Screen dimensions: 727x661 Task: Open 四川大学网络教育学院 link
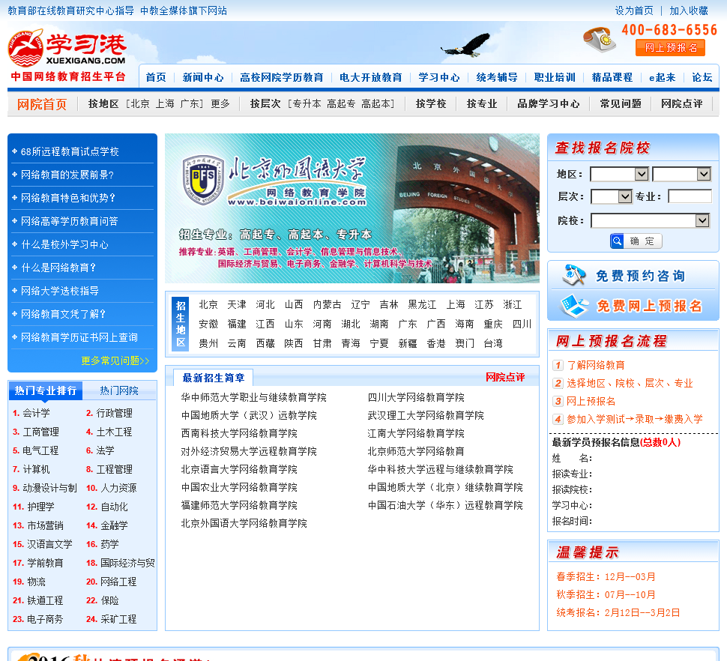coord(416,397)
